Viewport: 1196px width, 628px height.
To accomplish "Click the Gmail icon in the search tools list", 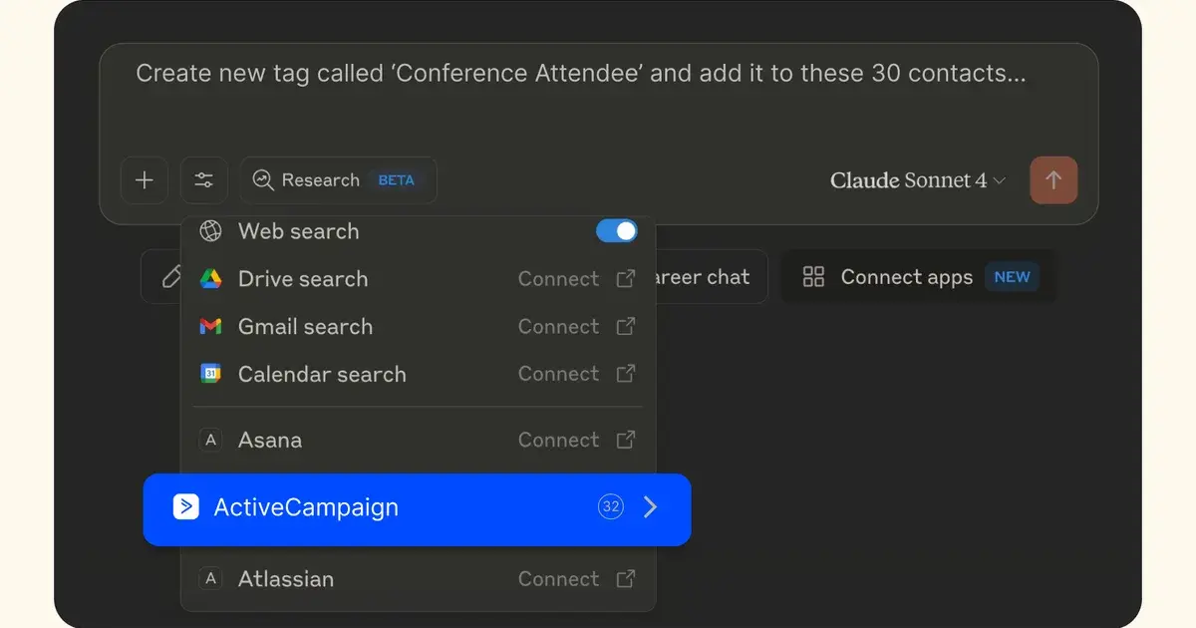I will (211, 327).
